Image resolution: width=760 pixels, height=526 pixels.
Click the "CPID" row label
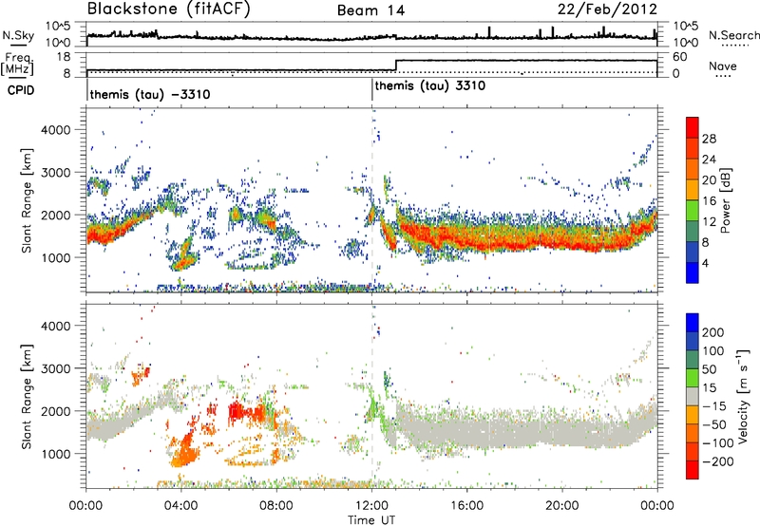tap(20, 90)
